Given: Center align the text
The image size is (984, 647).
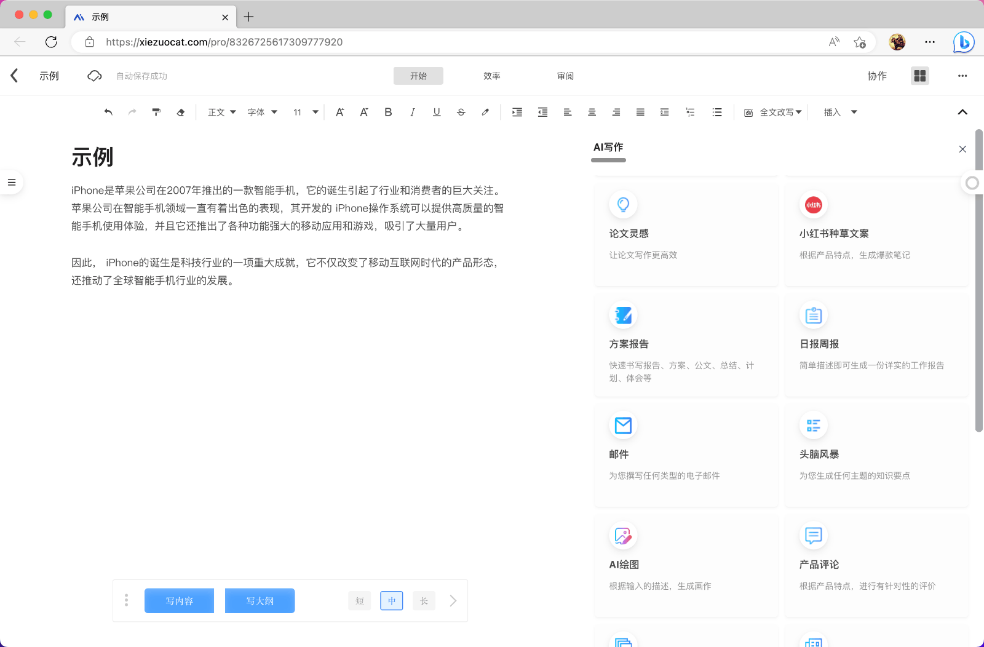Looking at the screenshot, I should point(592,112).
